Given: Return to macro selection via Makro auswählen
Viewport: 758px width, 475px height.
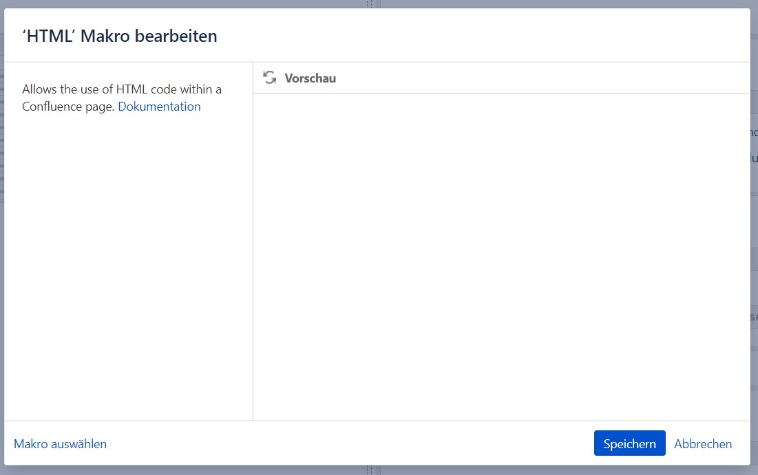Looking at the screenshot, I should click(x=60, y=443).
